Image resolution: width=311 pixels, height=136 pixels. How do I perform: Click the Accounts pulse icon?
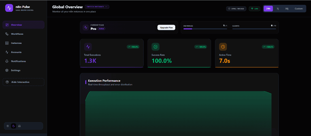pos(7,52)
